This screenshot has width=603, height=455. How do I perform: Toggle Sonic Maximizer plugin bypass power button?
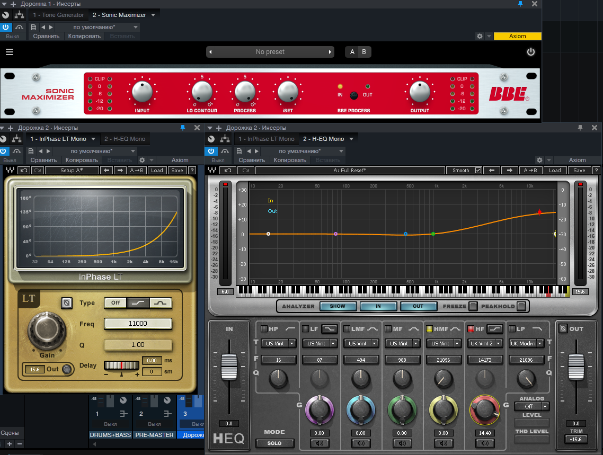[x=6, y=28]
